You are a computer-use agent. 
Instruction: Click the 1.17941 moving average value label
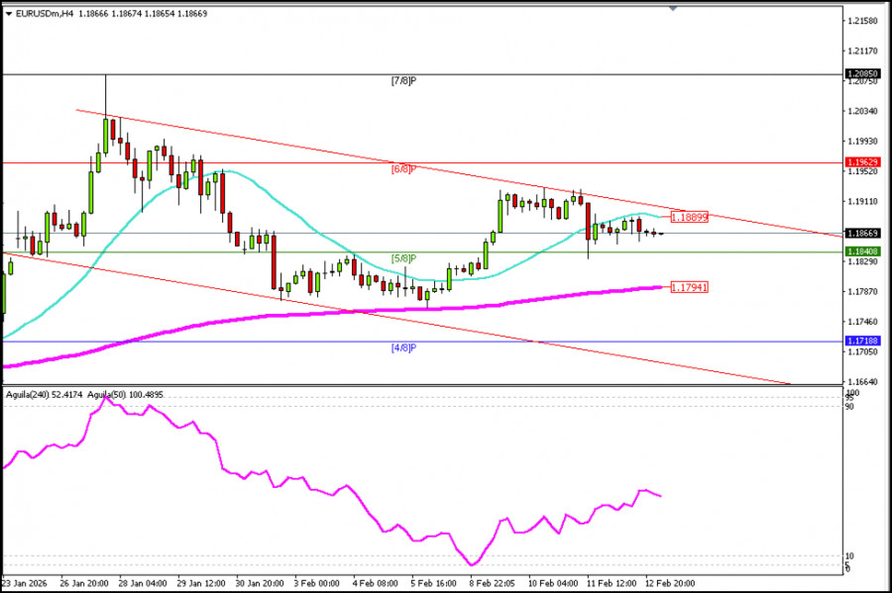[x=690, y=287]
